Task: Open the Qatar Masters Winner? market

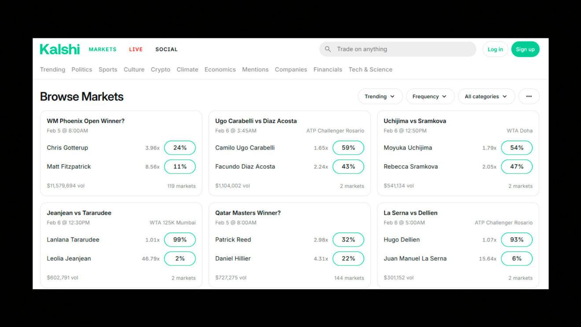Action: point(248,213)
